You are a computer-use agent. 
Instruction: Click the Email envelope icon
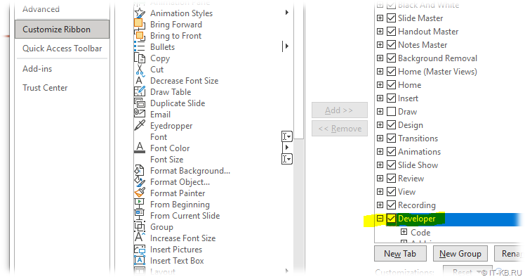[x=140, y=114]
